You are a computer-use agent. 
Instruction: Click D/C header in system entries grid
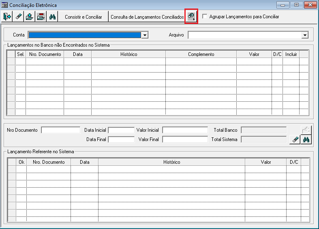tap(294, 162)
